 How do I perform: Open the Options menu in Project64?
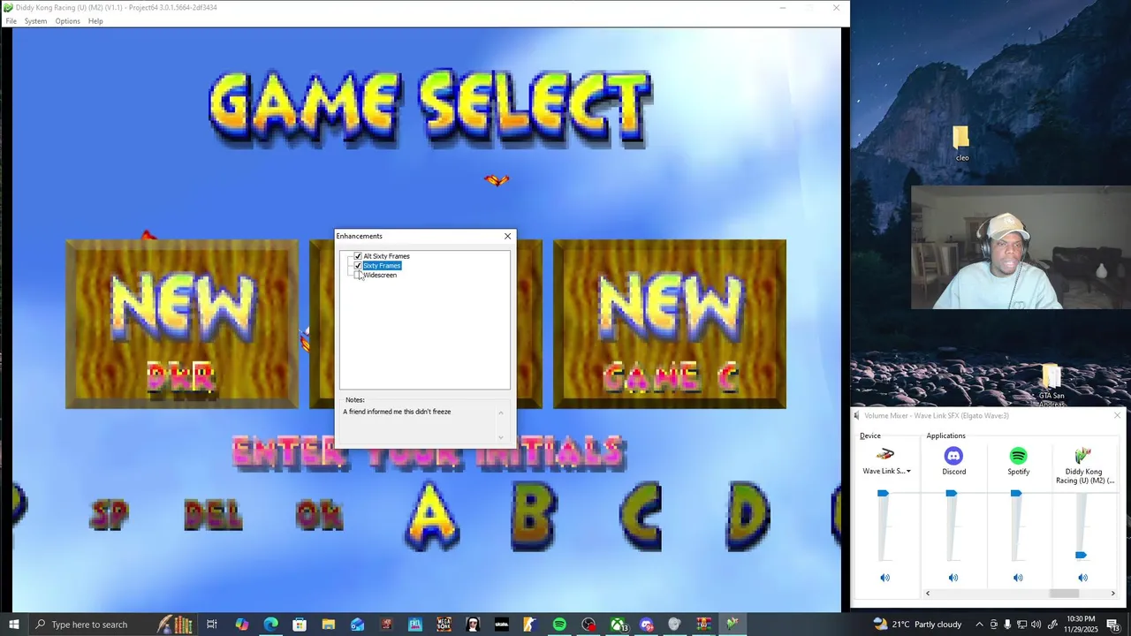(x=67, y=21)
